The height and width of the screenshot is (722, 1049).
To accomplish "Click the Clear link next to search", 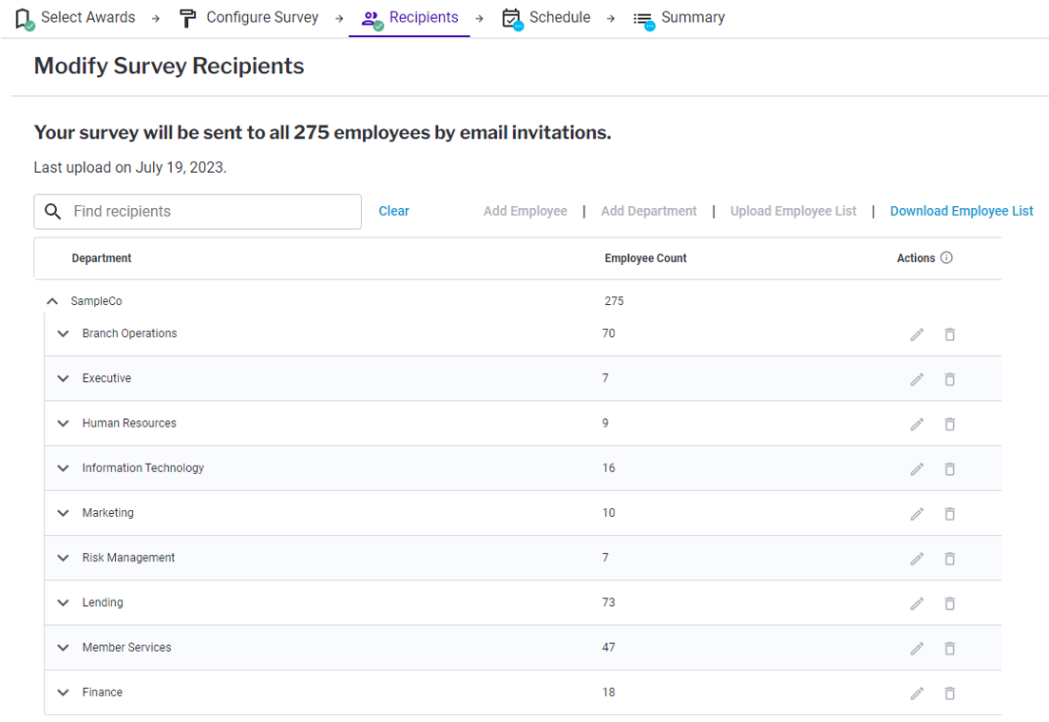I will point(393,211).
